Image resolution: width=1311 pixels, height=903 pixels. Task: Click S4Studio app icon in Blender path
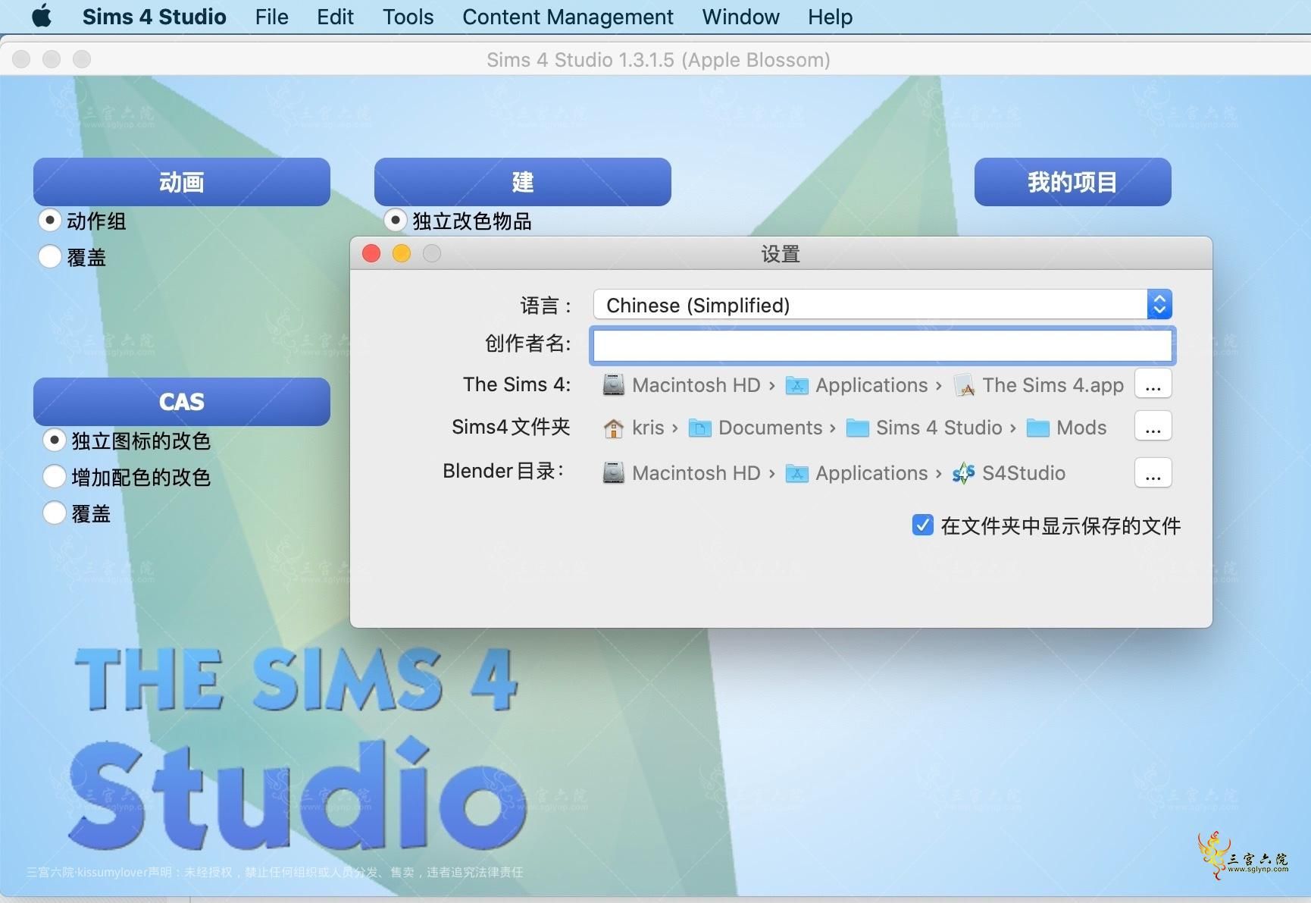964,474
